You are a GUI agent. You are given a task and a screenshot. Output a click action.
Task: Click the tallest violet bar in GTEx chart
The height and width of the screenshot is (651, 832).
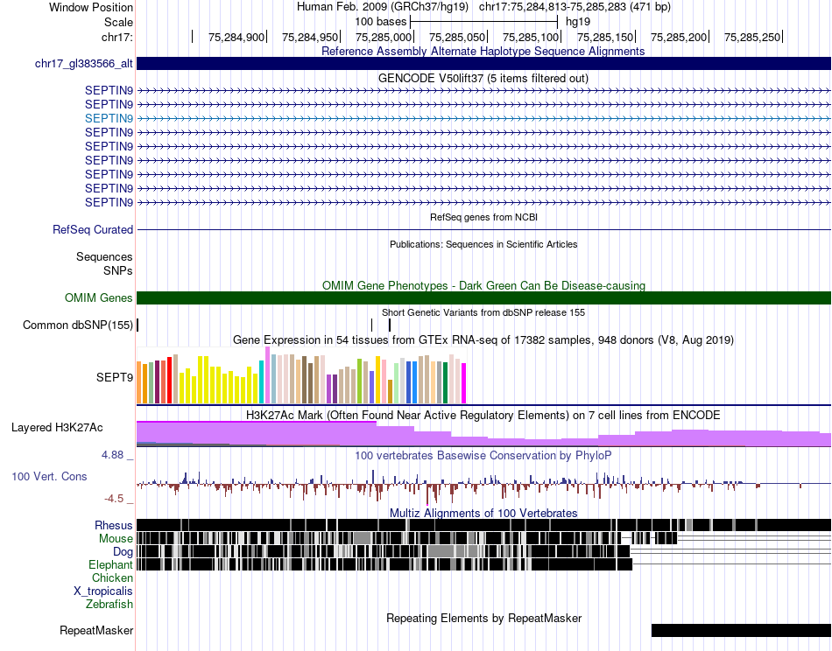coord(267,375)
